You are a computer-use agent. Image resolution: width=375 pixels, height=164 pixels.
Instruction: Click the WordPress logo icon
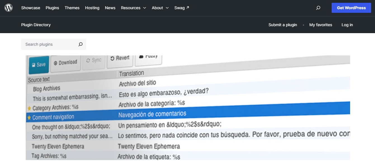(9, 8)
